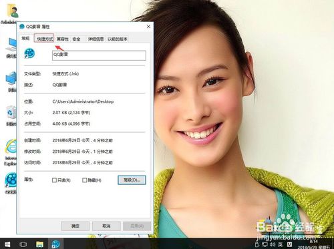Screen dimensions: 334x249
Task: Open File Explorer from the taskbar
Action: 39,244
